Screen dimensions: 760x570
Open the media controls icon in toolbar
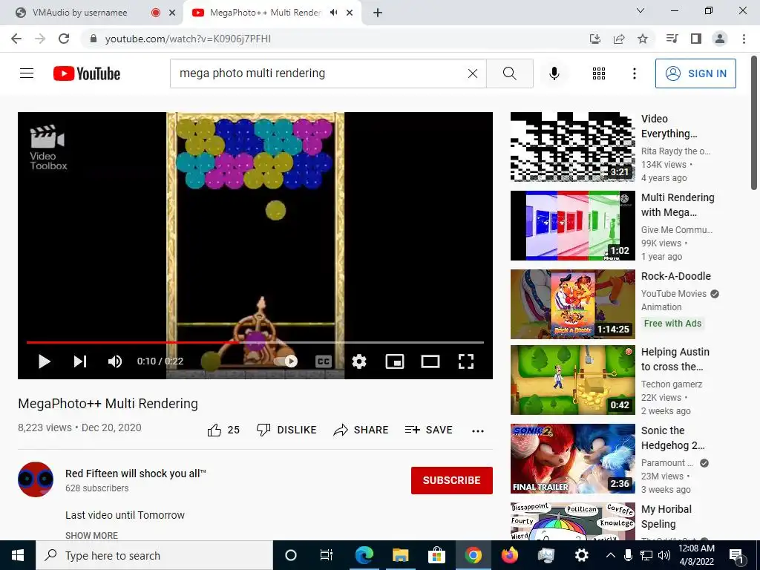coord(672,39)
